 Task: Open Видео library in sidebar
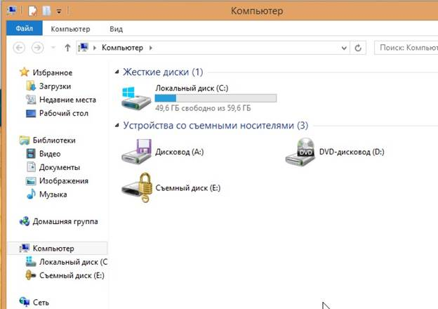(50, 154)
